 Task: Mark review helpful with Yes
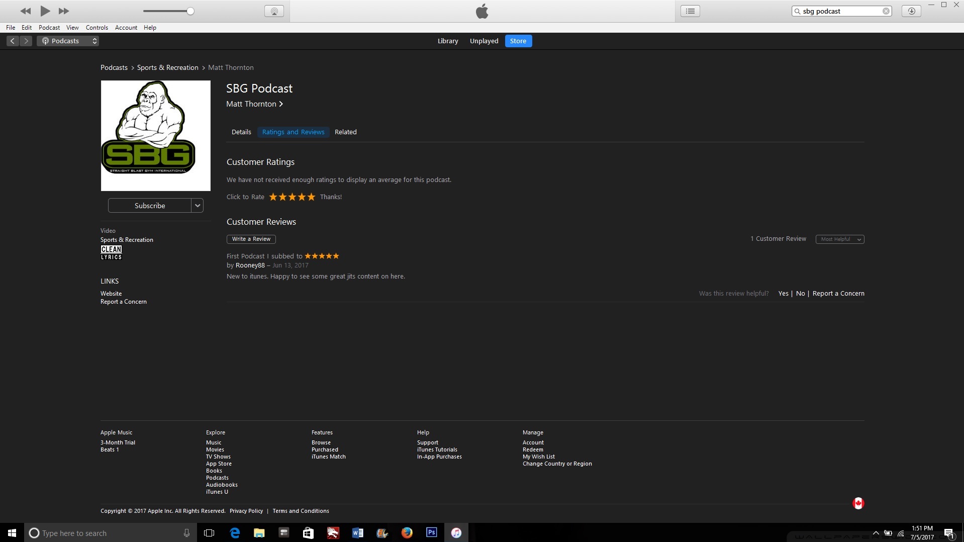783,294
